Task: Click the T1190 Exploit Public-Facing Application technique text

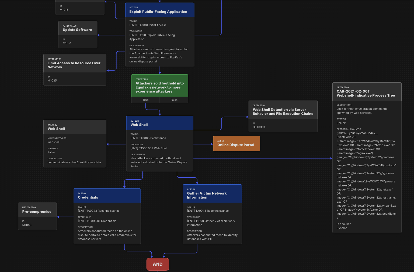Action: point(152,37)
